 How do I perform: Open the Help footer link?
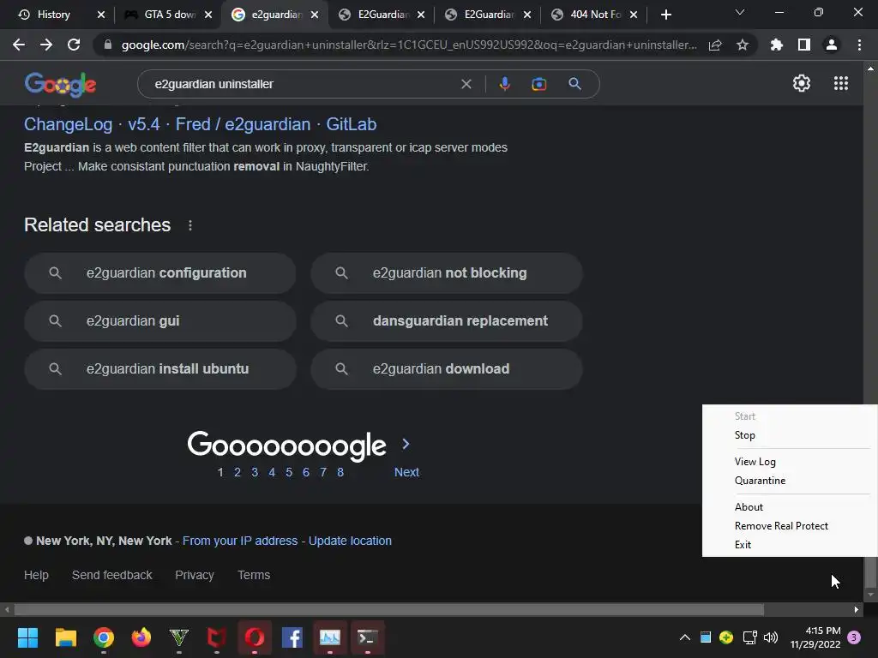(x=36, y=575)
